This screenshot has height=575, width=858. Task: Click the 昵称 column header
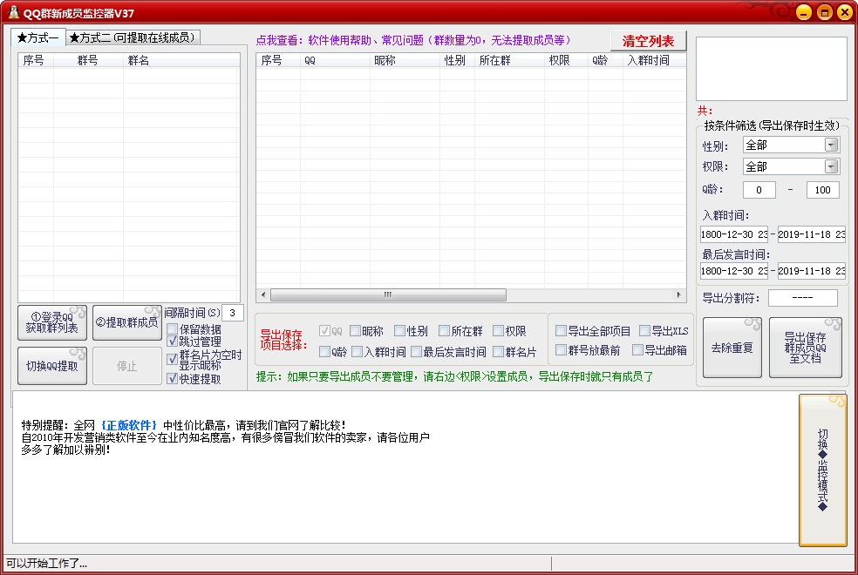tap(405, 60)
